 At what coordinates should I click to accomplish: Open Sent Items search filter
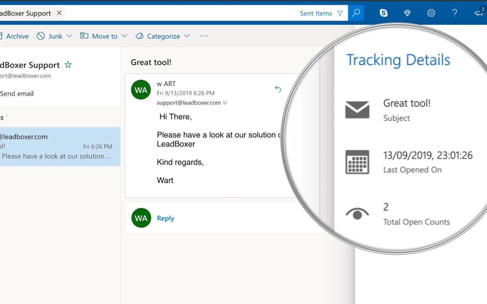tap(321, 13)
